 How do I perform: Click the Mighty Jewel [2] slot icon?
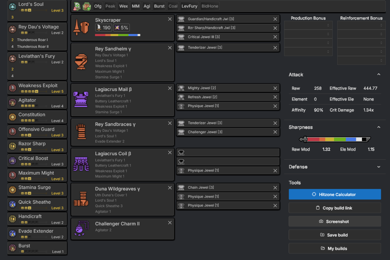(181, 88)
